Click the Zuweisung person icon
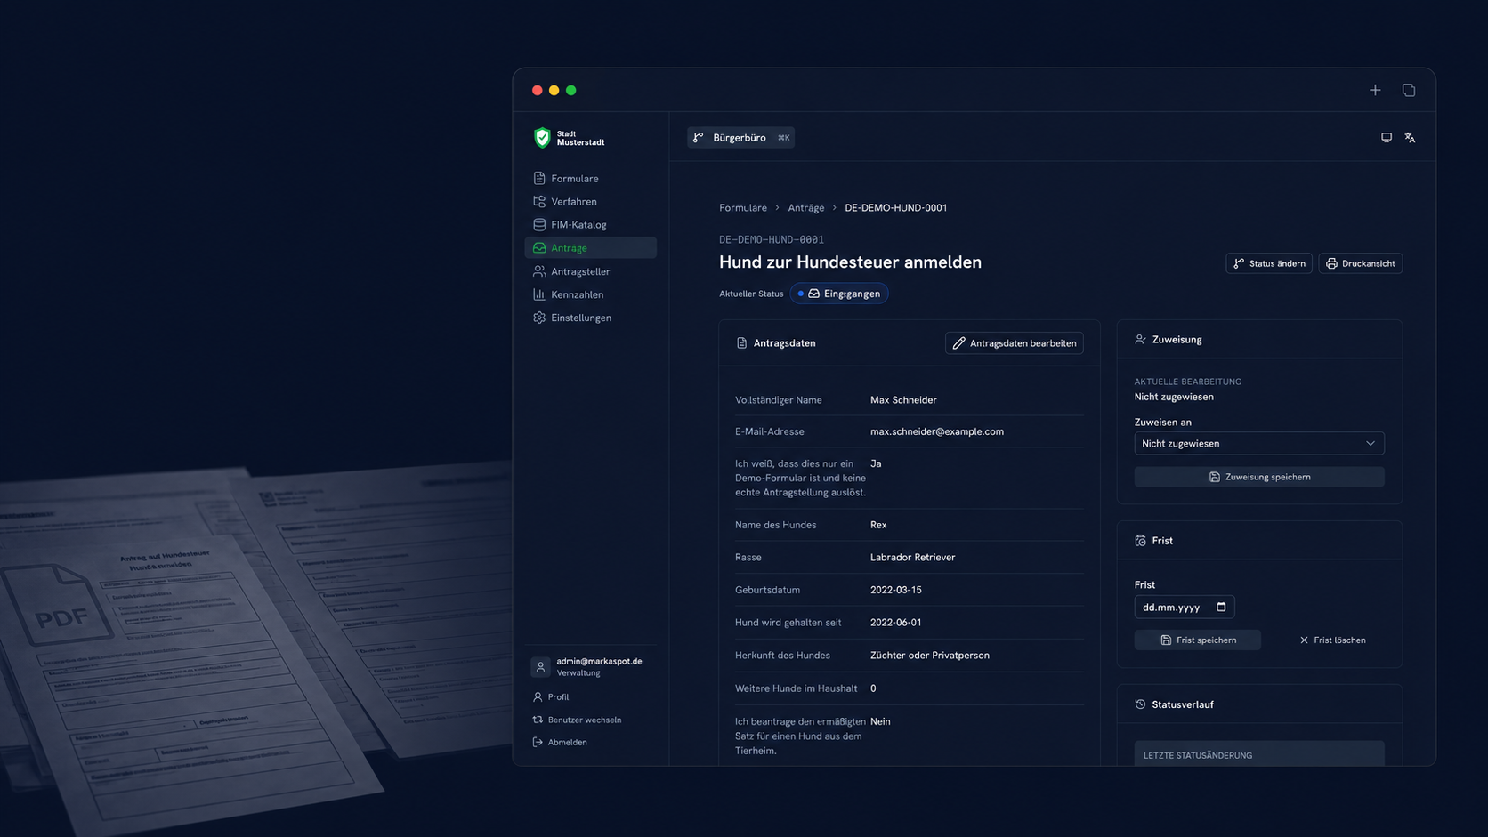The image size is (1488, 837). point(1140,339)
